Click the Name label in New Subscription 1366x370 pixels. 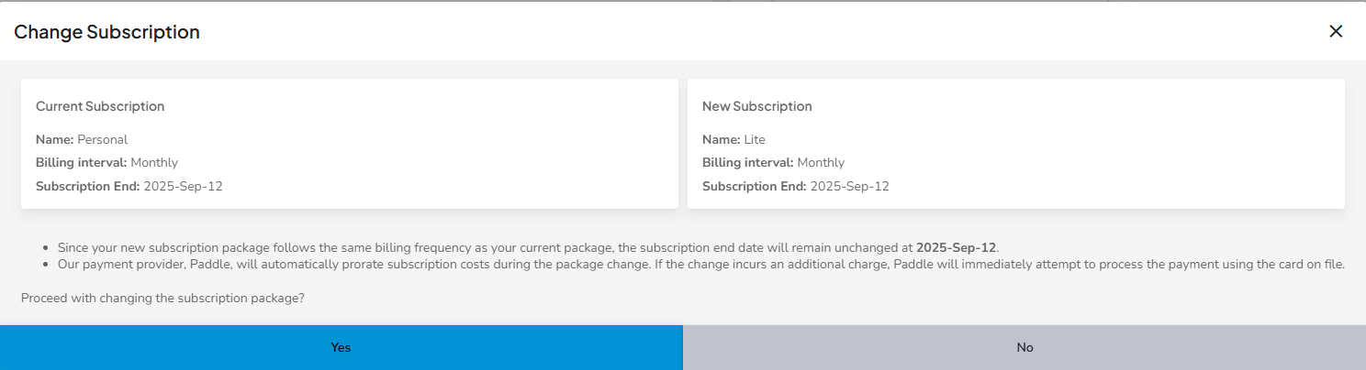coord(721,140)
